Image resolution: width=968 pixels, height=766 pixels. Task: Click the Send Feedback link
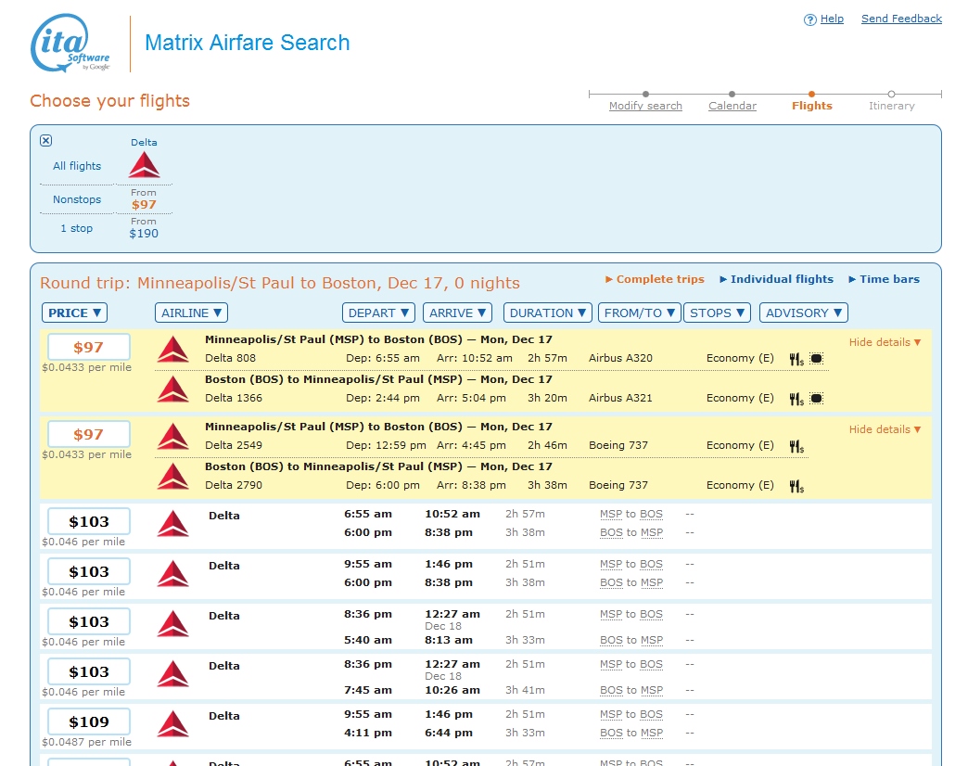click(900, 19)
